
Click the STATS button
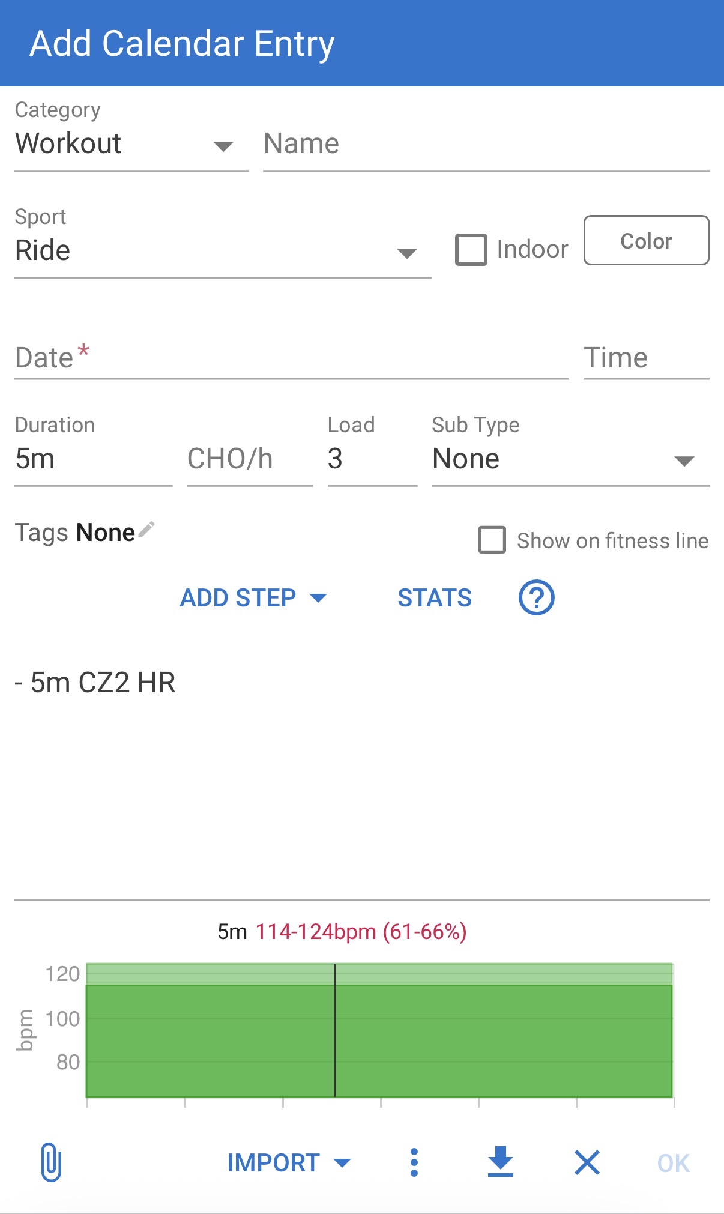point(435,597)
